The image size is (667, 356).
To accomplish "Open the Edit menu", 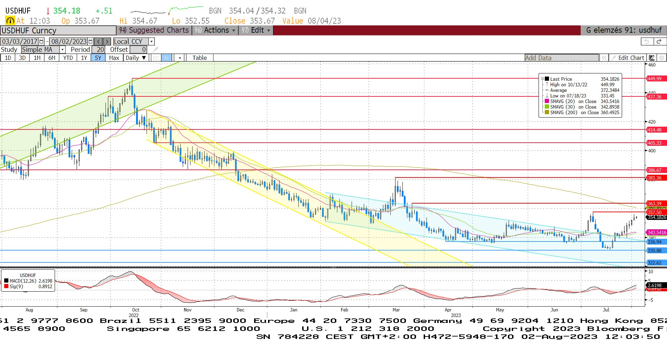I will (x=256, y=30).
